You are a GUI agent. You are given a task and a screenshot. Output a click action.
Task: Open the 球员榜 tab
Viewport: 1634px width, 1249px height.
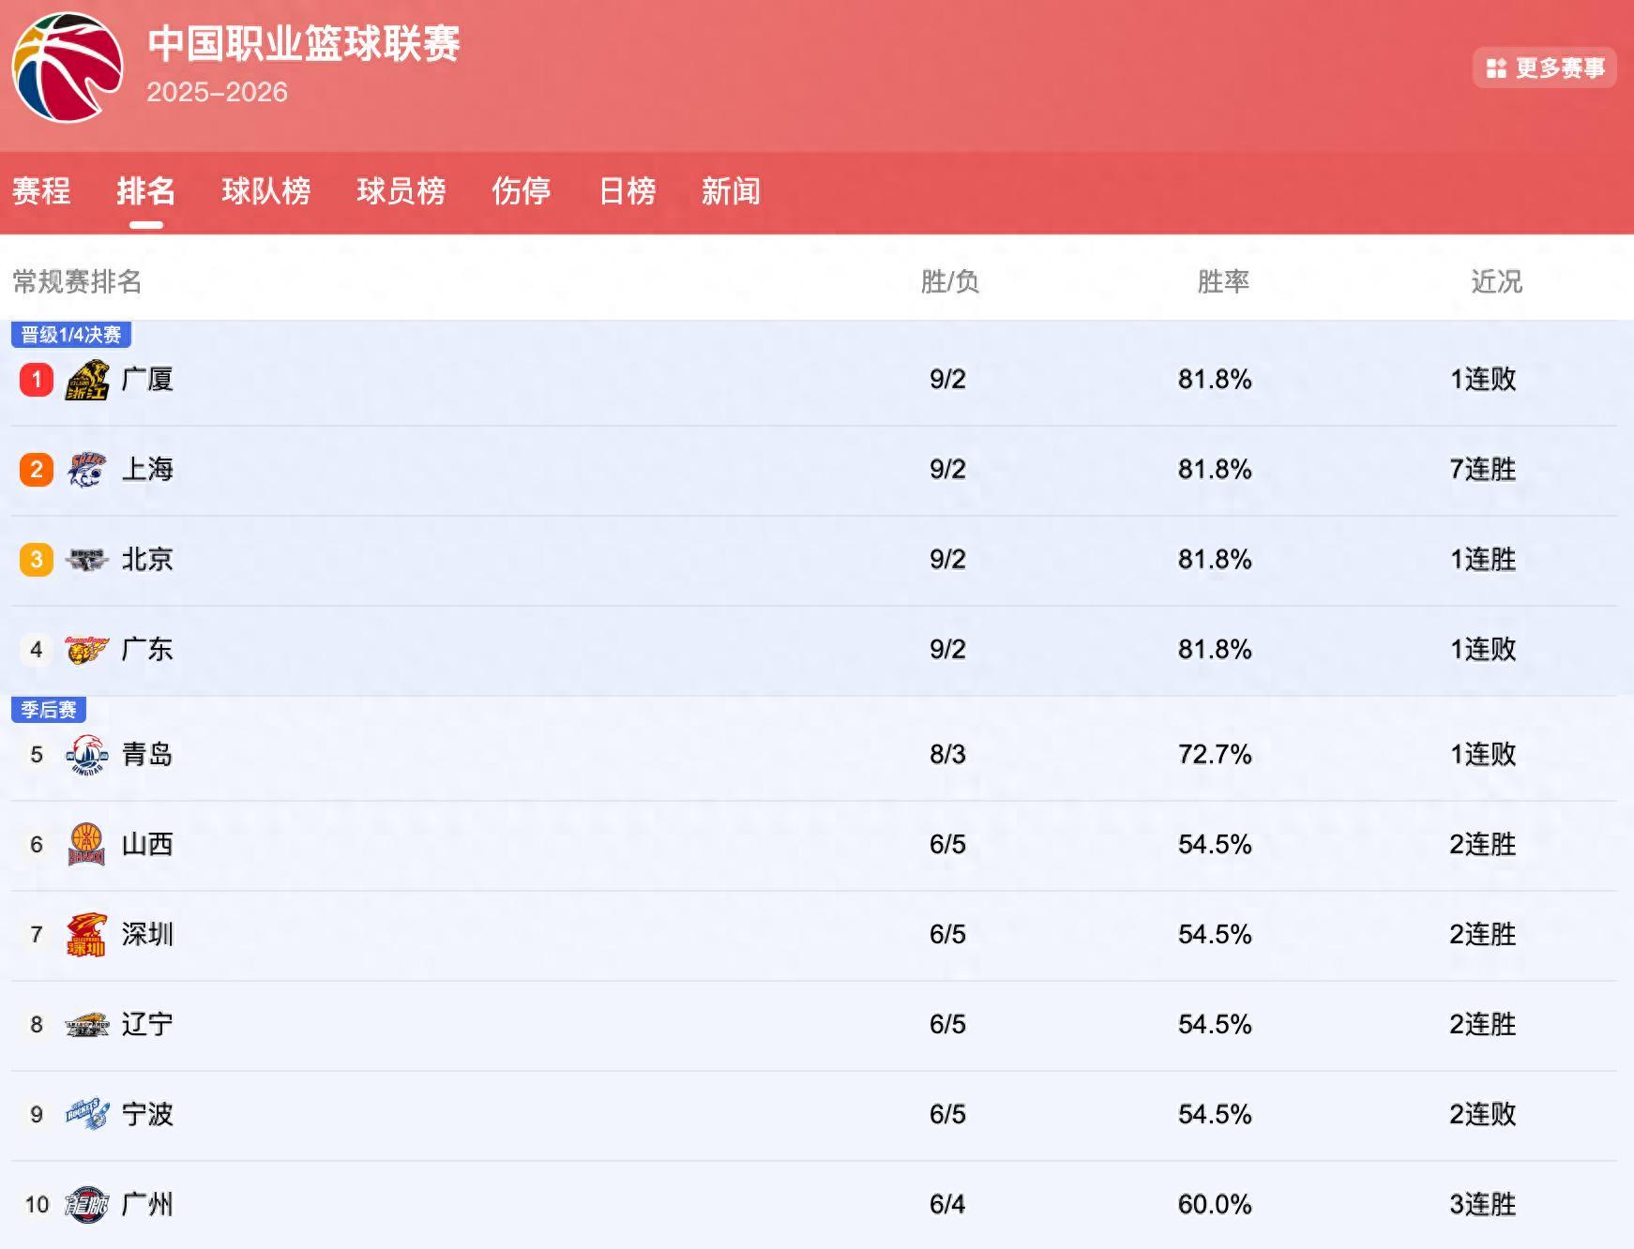tap(401, 191)
